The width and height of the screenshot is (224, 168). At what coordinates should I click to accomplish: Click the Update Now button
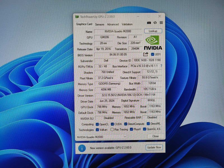(x=154, y=147)
